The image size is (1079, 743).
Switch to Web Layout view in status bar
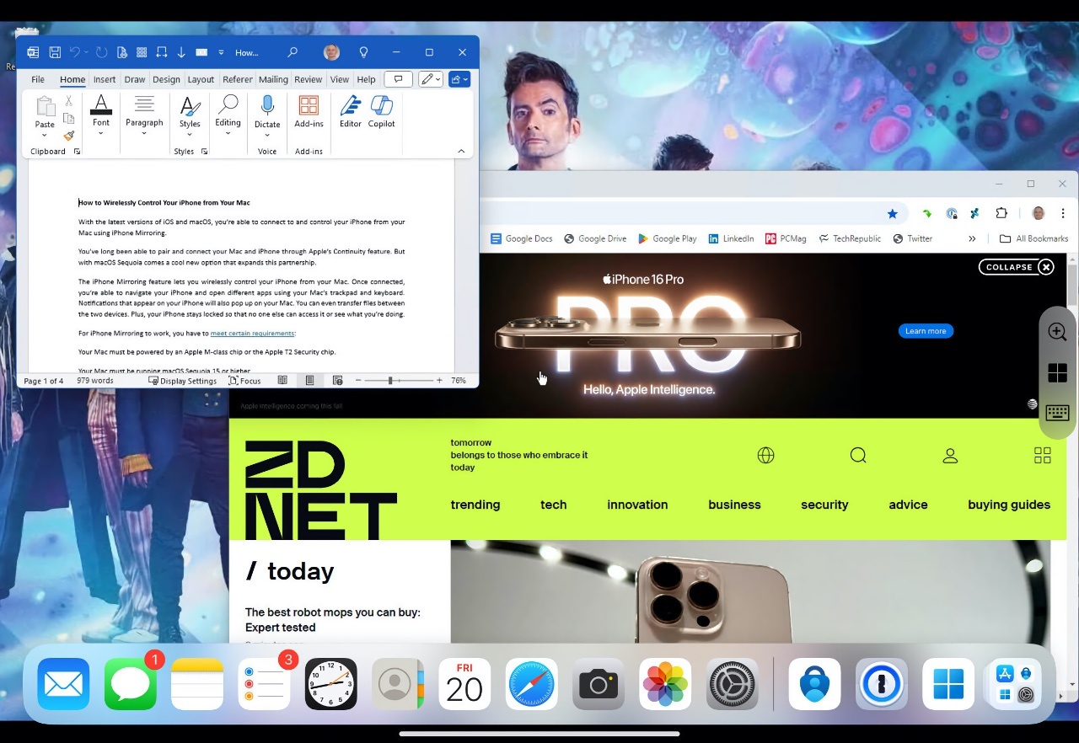pos(337,381)
